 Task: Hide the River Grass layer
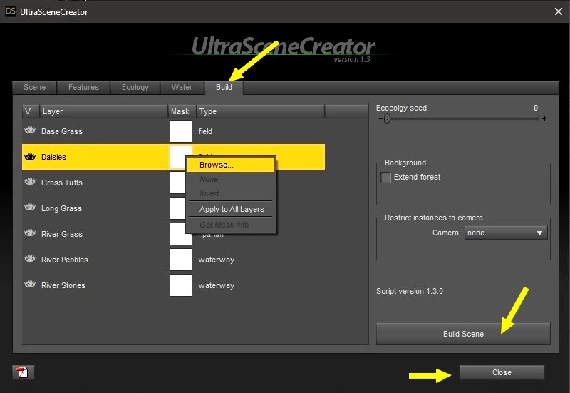tap(30, 233)
